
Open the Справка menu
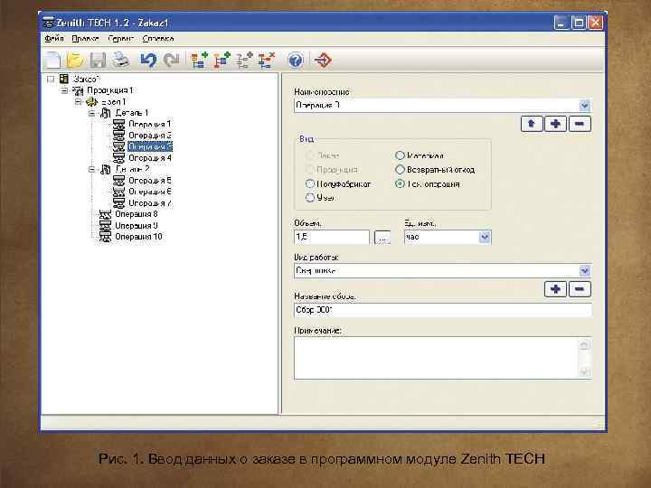click(x=157, y=39)
